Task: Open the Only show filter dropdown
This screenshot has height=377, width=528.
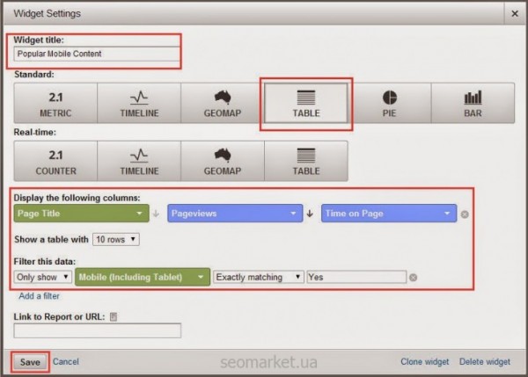Action: tap(43, 277)
